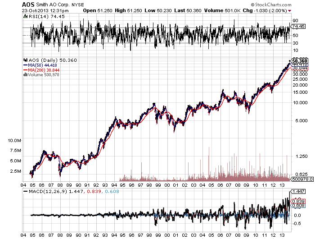Click year label 13 under the MACD panel
This screenshot has width=315, height=239.
point(282,235)
